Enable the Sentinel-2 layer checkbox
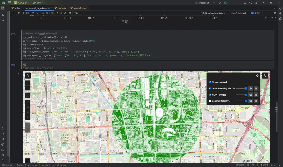 click(x=210, y=101)
